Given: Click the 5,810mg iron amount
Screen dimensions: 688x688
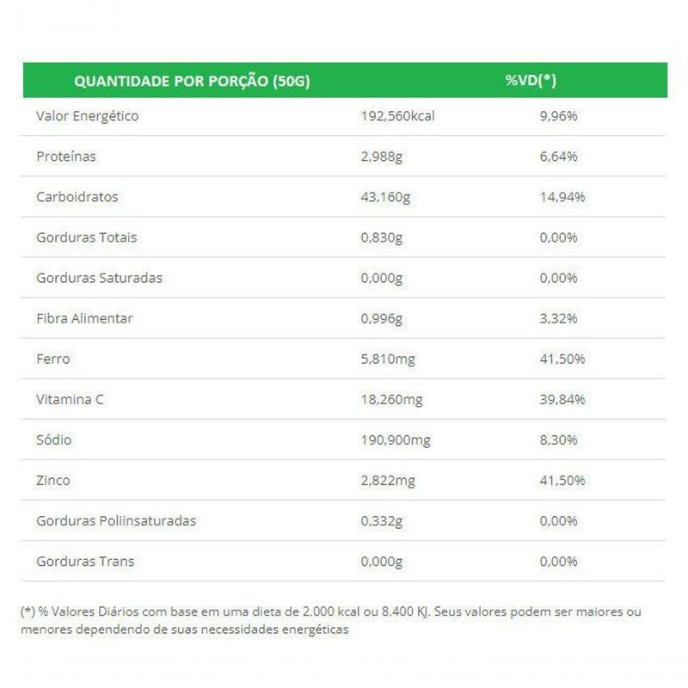Looking at the screenshot, I should point(388,359).
